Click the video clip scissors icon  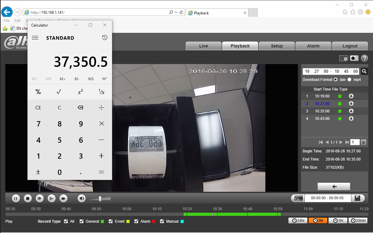point(298,198)
